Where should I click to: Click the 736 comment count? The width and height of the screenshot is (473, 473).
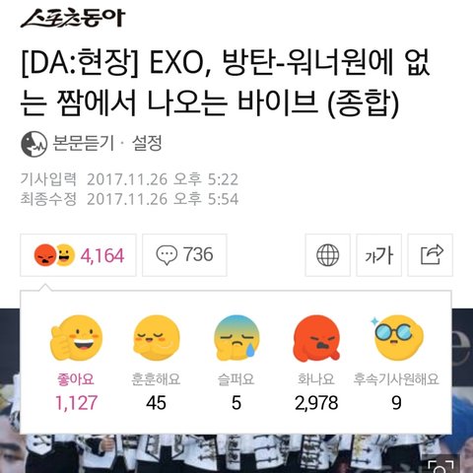(198, 254)
